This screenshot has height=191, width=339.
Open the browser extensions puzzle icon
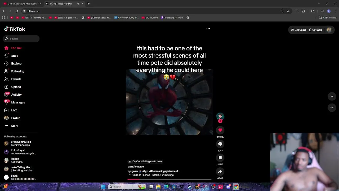tap(304, 11)
